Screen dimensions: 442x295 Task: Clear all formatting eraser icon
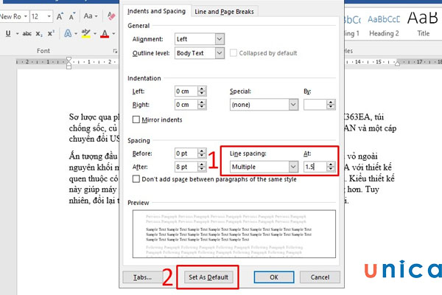pos(111,16)
